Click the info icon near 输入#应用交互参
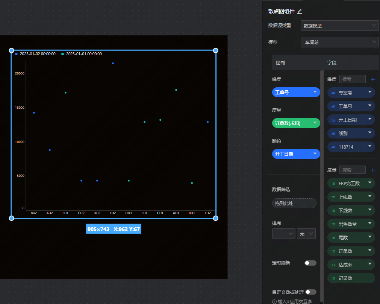This screenshot has height=304, width=380. tap(274, 301)
